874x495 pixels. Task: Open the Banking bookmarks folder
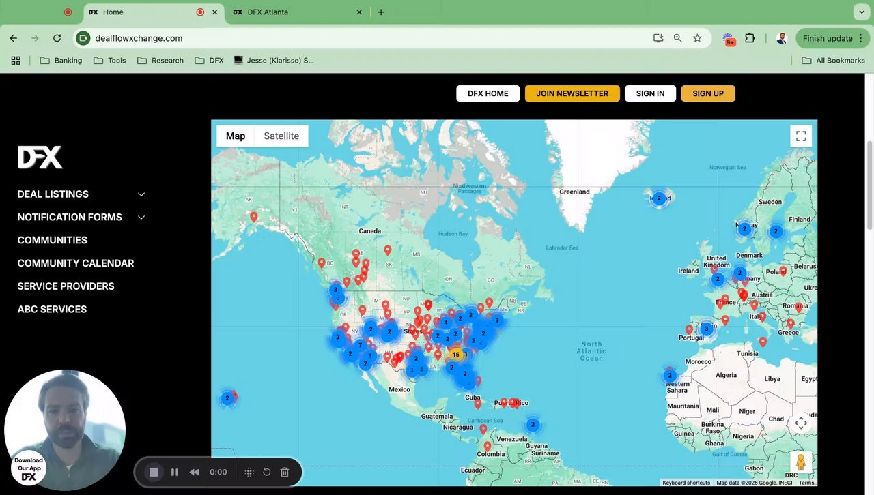click(61, 61)
